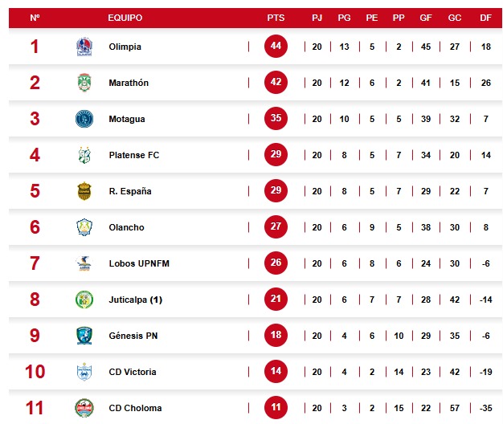Click CD Choloma's red 11 points badge
The width and height of the screenshot is (503, 424).
276,407
